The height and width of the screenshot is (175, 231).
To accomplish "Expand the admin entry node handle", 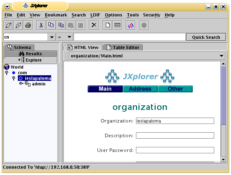I will [21, 84].
